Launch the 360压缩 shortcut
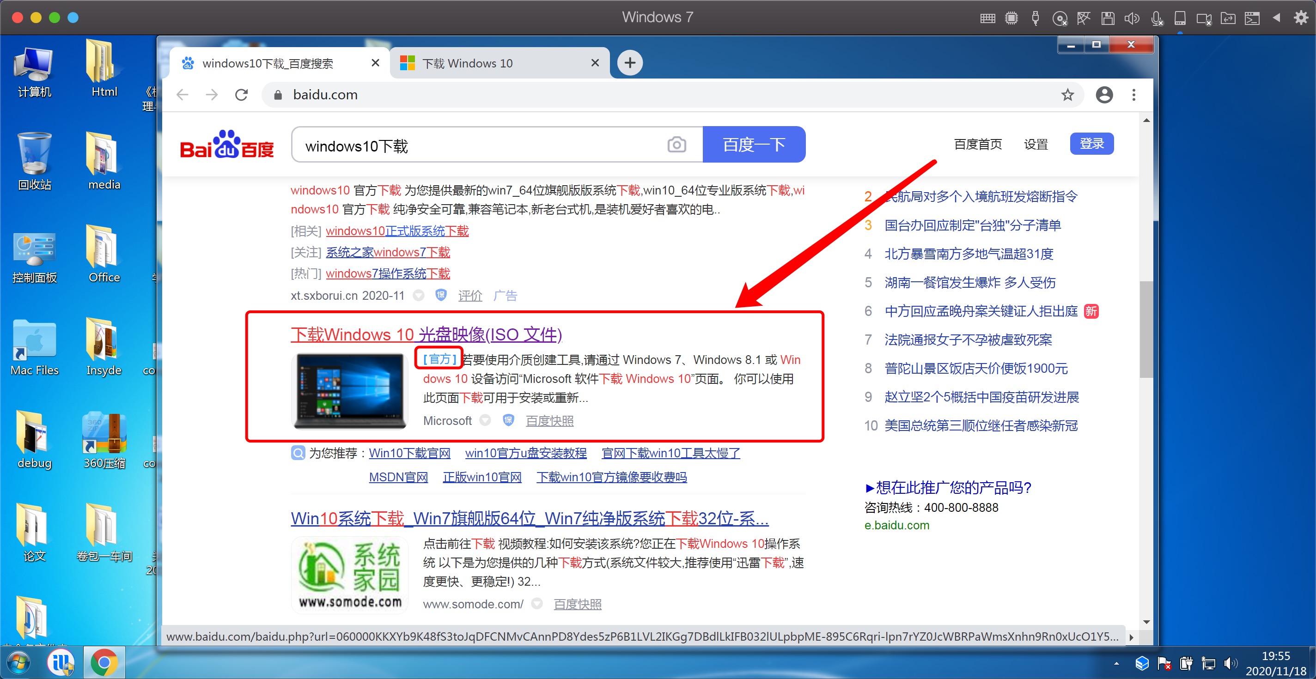Image resolution: width=1316 pixels, height=679 pixels. [104, 441]
